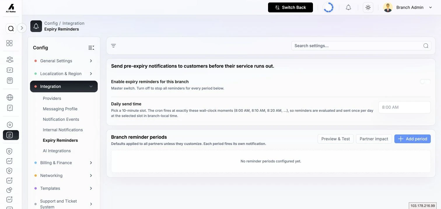Viewport: 441px width, 209px height.
Task: Toggle the light/dark theme sun icon
Action: (x=368, y=8)
